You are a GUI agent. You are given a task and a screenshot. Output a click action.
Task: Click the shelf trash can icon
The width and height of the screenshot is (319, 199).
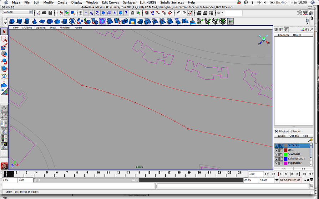312,19
